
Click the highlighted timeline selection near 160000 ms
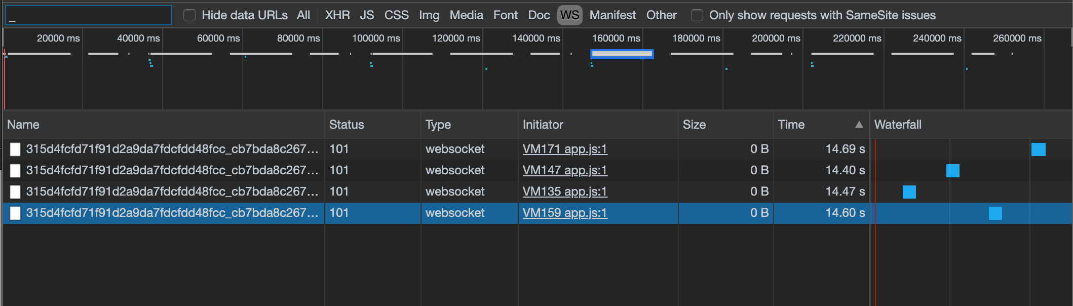[622, 54]
